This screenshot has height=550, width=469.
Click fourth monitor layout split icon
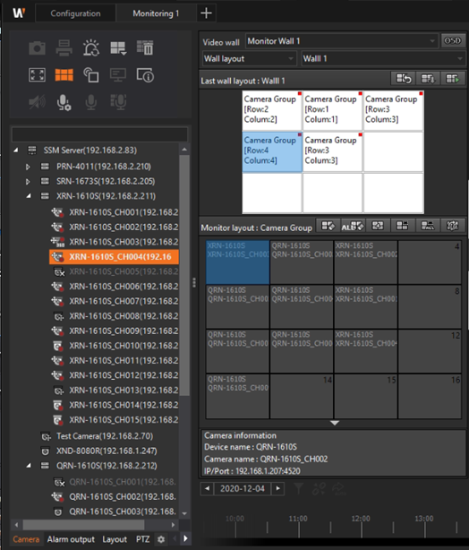(x=403, y=226)
